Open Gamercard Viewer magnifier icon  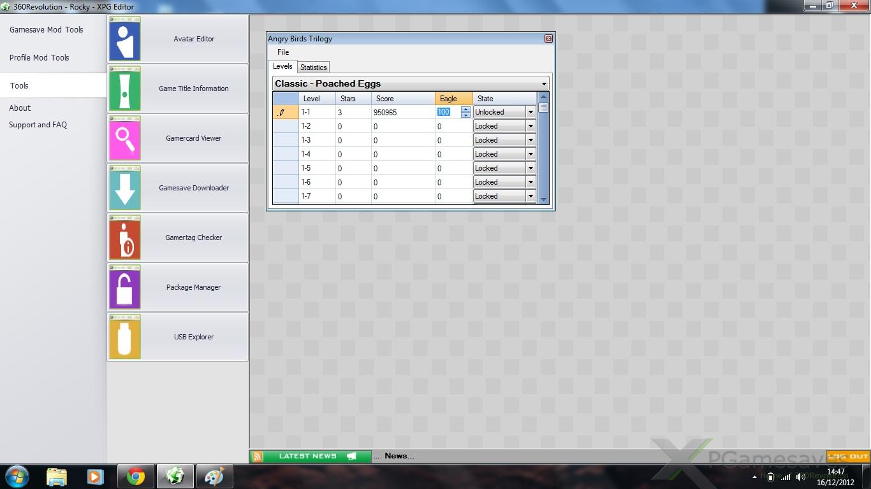125,138
